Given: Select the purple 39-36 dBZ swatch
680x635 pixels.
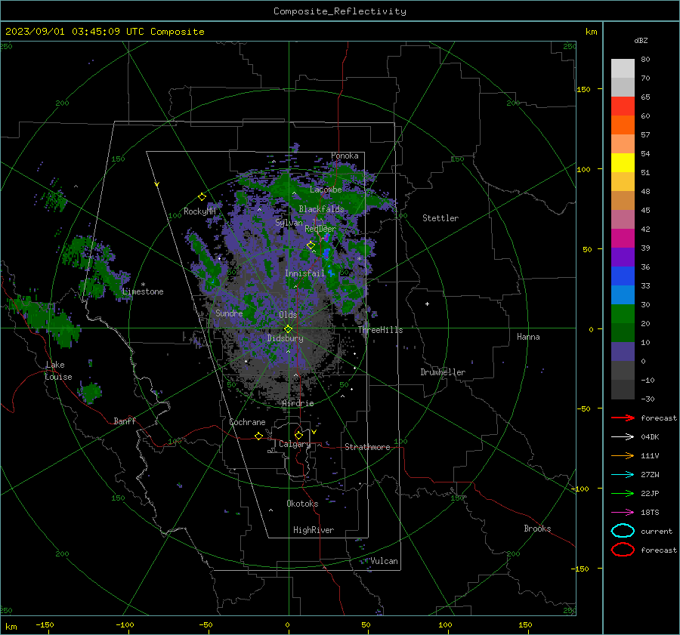Looking at the screenshot, I should (x=623, y=257).
